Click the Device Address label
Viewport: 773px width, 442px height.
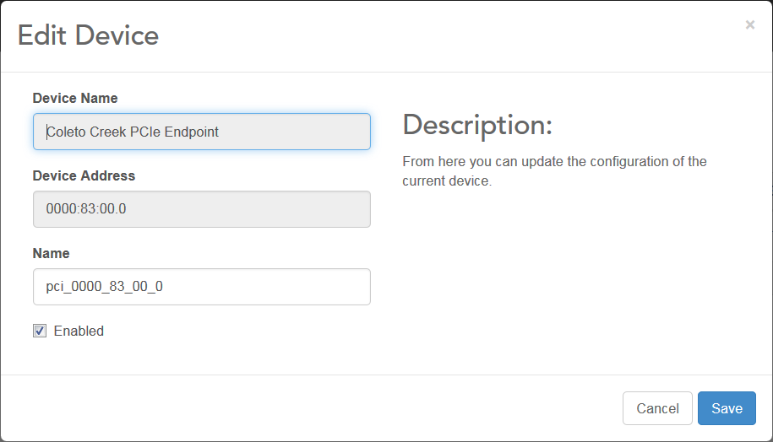84,175
